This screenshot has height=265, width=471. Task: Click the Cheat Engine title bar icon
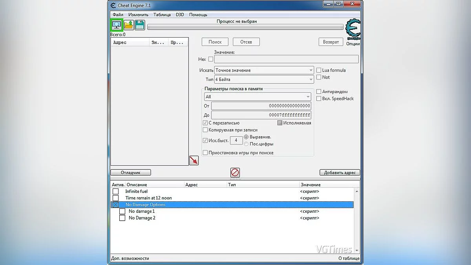[x=113, y=5]
